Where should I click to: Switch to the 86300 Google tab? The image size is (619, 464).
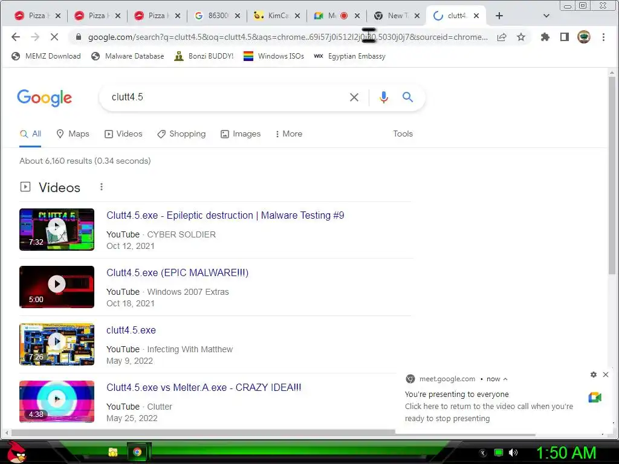click(213, 16)
